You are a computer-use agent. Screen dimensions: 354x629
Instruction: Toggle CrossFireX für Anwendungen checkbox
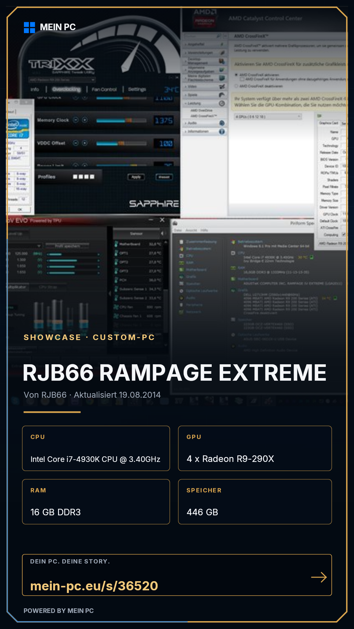(x=242, y=79)
